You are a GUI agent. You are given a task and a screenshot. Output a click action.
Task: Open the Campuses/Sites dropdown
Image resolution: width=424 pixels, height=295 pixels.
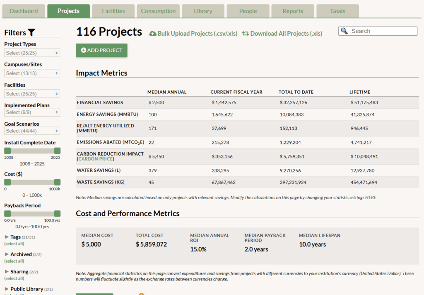[32, 73]
